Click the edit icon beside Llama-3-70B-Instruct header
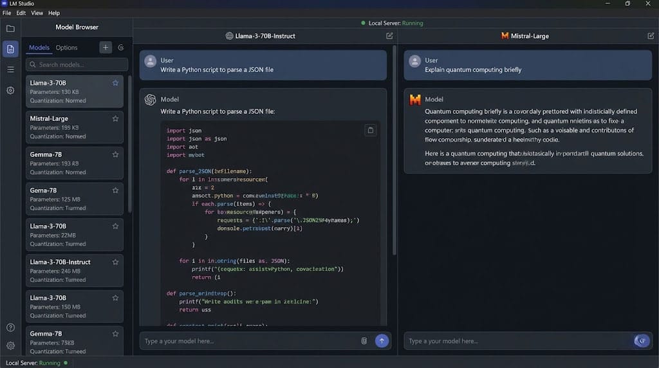Screen dimensions: 659x368 click(389, 36)
